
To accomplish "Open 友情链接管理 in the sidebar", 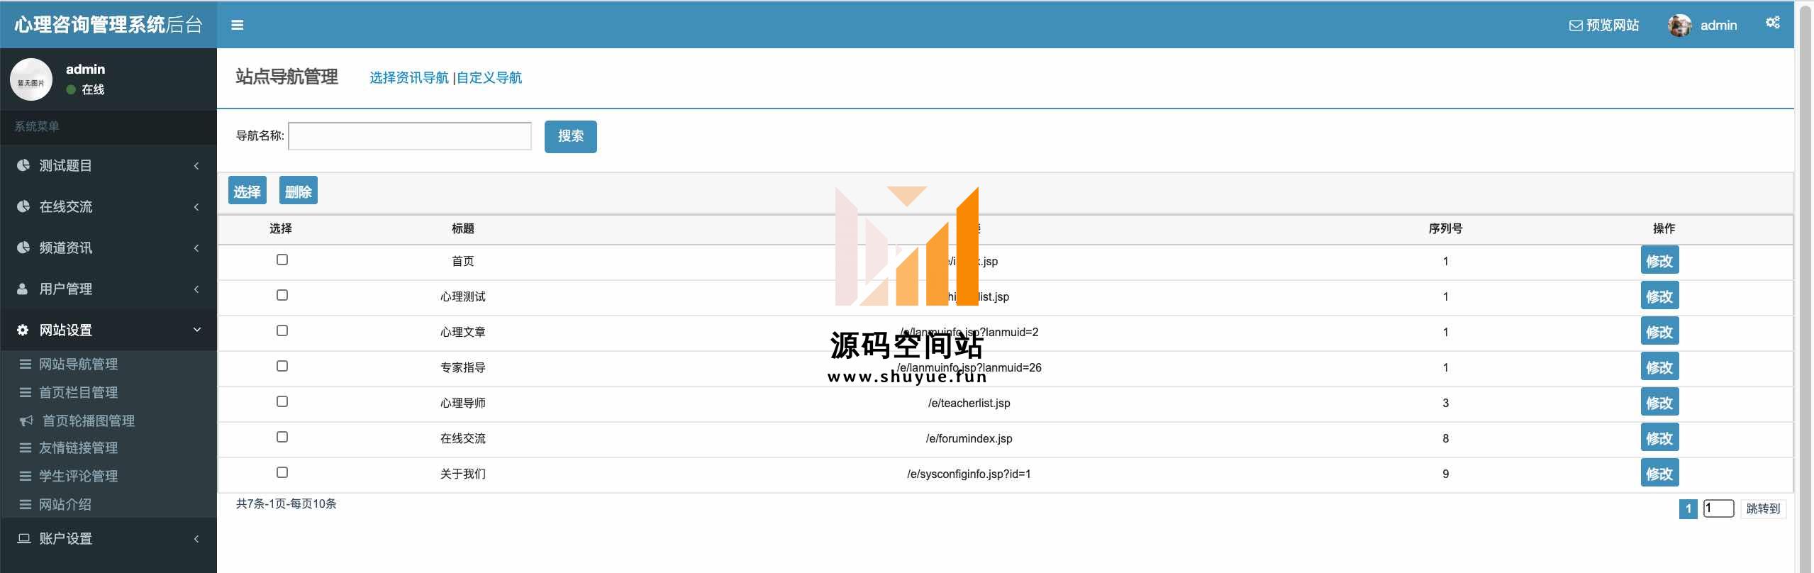I will click(78, 448).
